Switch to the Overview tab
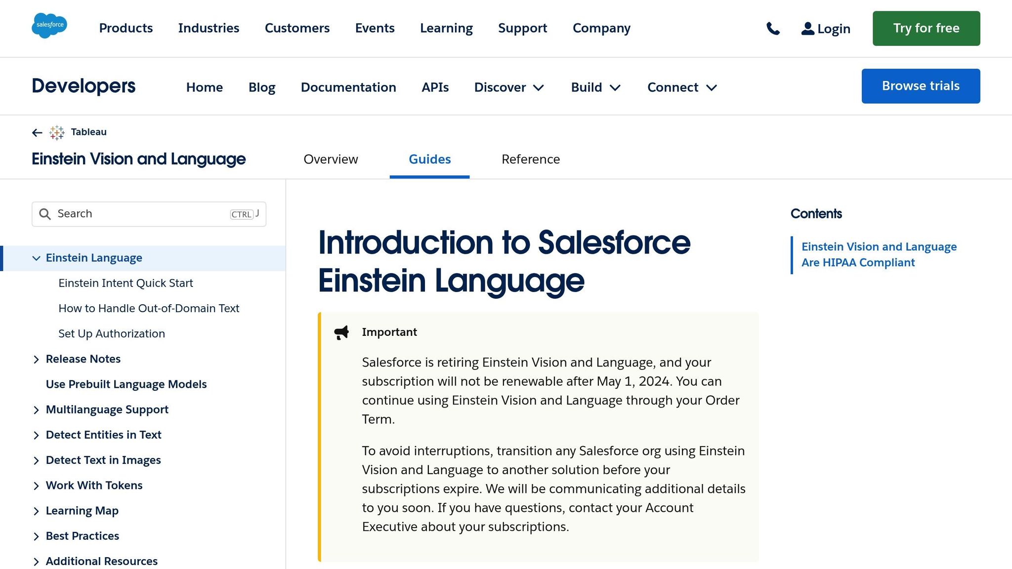The image size is (1012, 569). (331, 159)
